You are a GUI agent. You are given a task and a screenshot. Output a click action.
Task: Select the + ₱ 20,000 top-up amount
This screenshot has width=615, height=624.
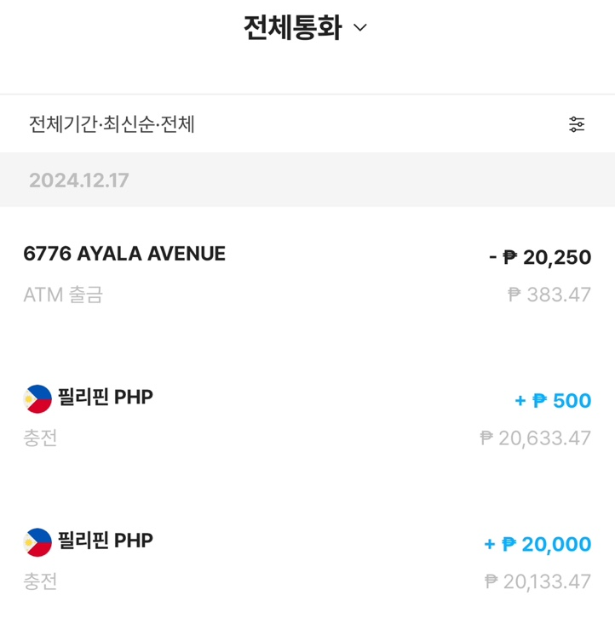click(x=537, y=544)
